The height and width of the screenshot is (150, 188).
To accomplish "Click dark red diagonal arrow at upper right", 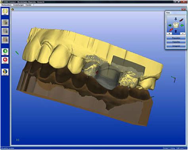I will click(x=181, y=20).
